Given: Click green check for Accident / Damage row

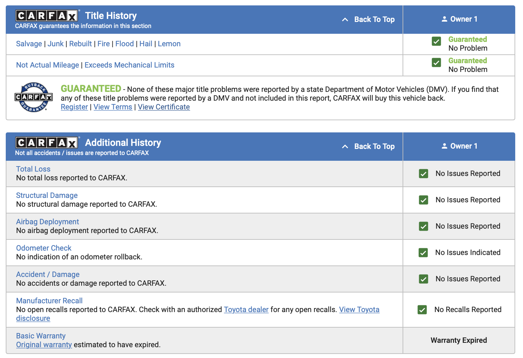Looking at the screenshot, I should [424, 279].
